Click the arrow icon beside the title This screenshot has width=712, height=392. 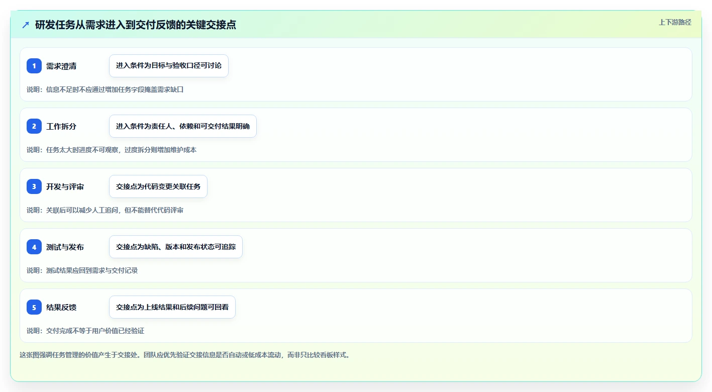click(26, 25)
